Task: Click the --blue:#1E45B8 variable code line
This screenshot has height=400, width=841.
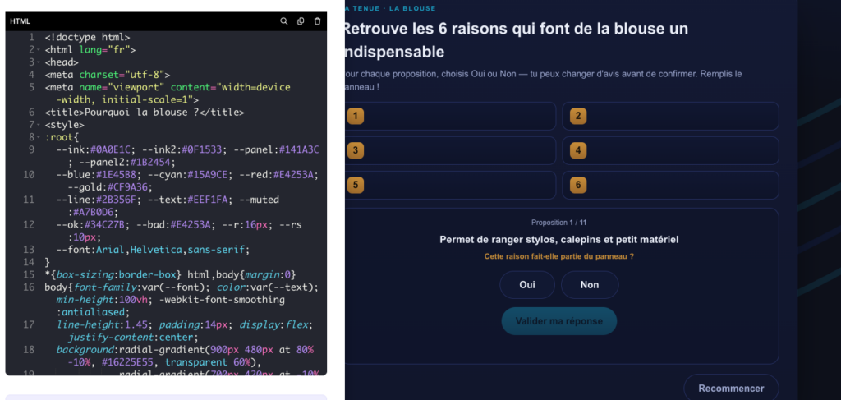Action: pos(188,182)
